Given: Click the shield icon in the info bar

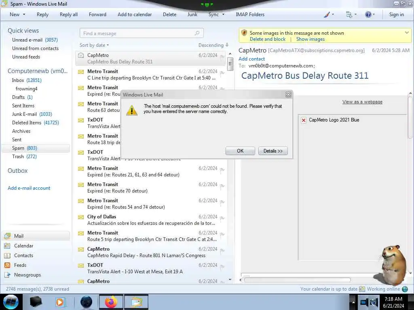Looking at the screenshot, I should click(x=244, y=33).
